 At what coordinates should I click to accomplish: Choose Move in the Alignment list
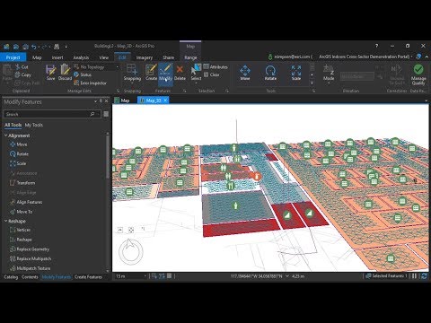point(19,144)
